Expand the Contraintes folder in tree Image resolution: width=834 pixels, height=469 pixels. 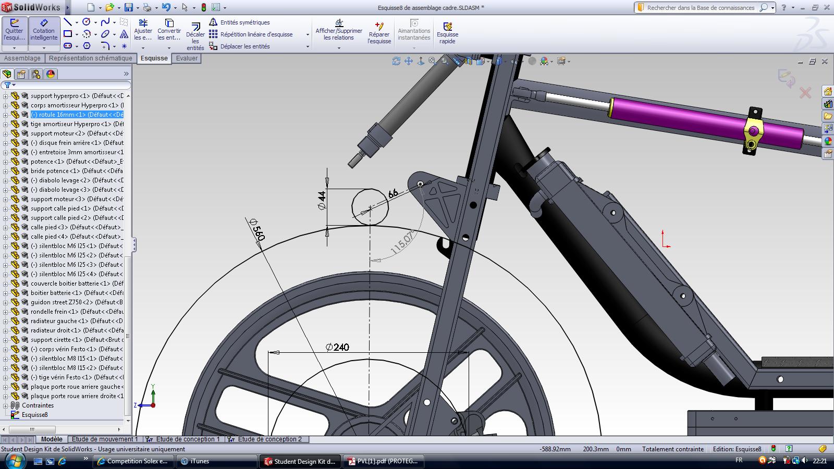[x=5, y=405]
